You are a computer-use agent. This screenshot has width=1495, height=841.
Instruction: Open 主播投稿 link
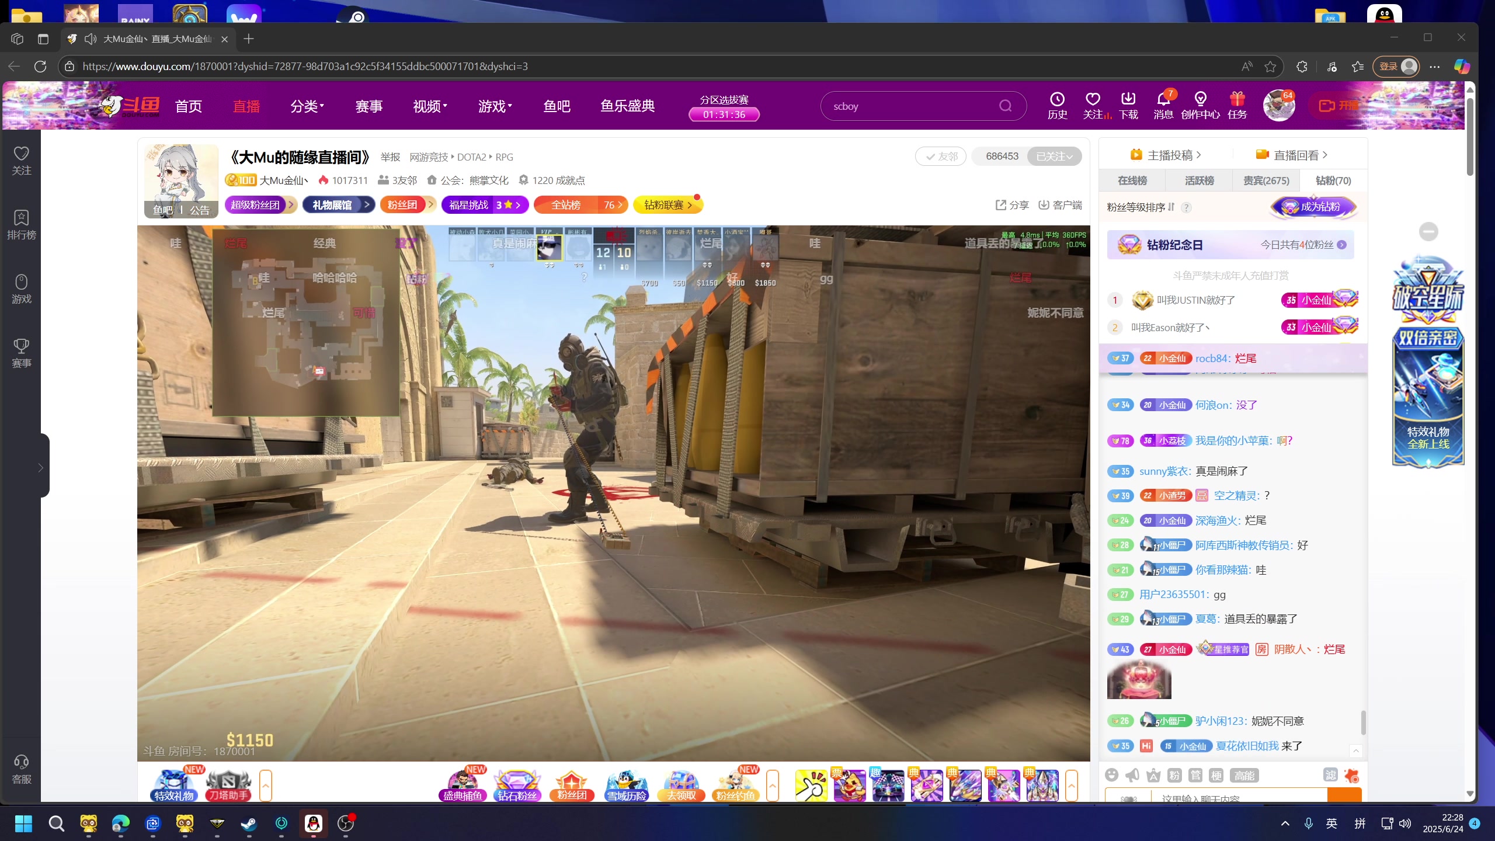[x=1166, y=155]
